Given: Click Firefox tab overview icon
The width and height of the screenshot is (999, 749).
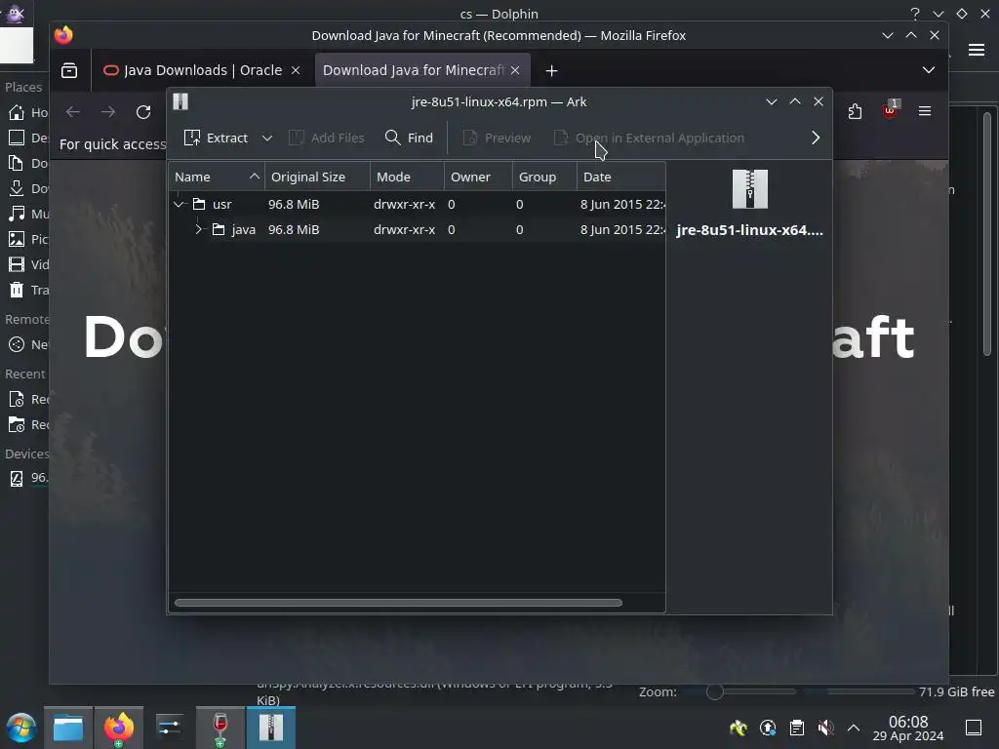Looking at the screenshot, I should pos(69,70).
